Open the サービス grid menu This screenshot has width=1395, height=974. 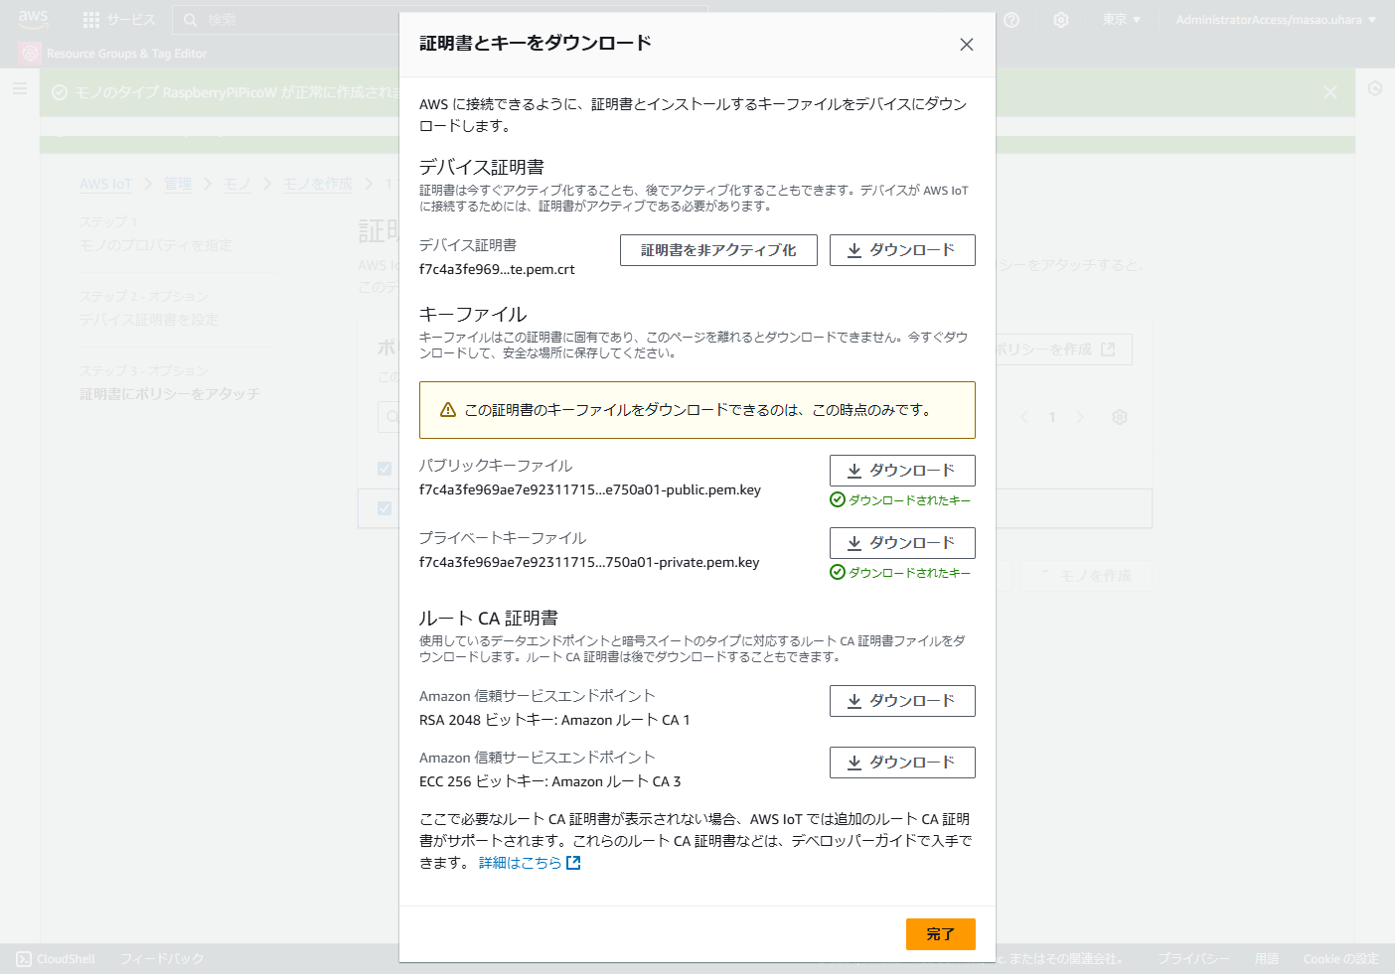(x=119, y=20)
